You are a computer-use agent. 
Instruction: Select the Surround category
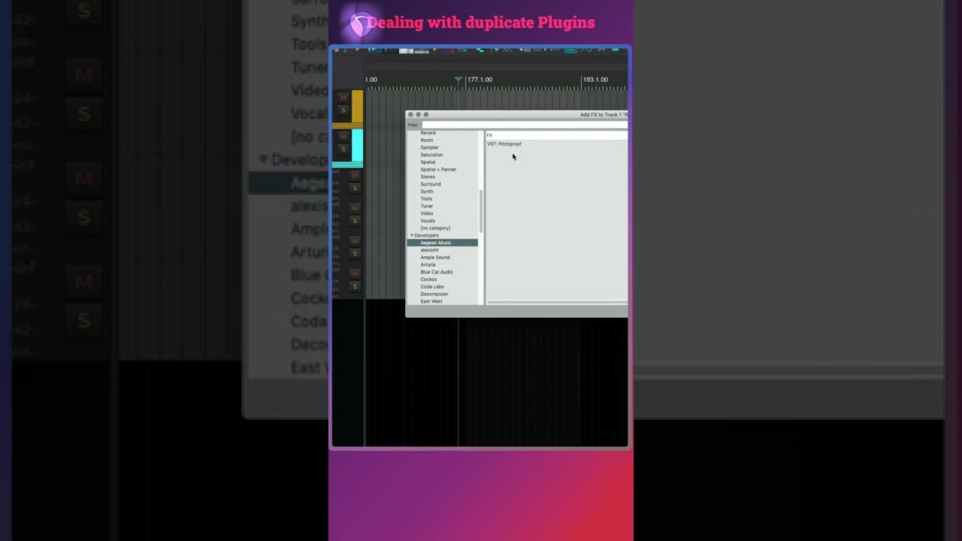click(x=430, y=184)
